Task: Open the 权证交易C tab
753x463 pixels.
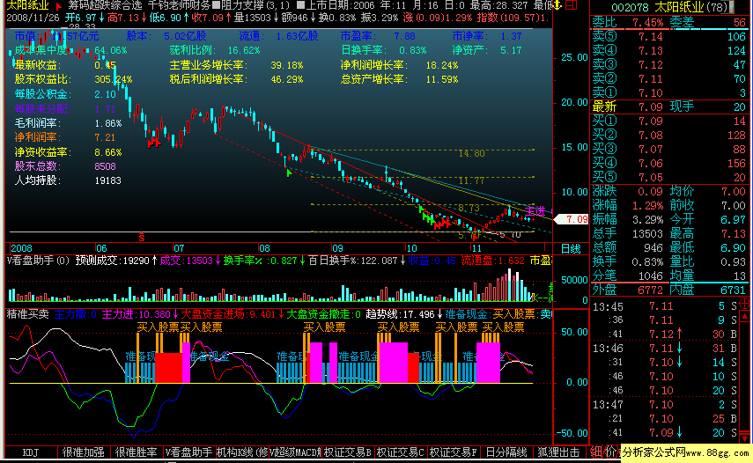Action: 400,452
